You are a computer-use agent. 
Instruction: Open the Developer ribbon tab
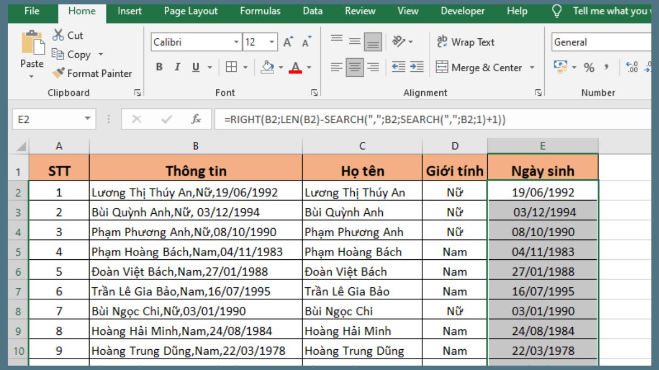pyautogui.click(x=462, y=10)
